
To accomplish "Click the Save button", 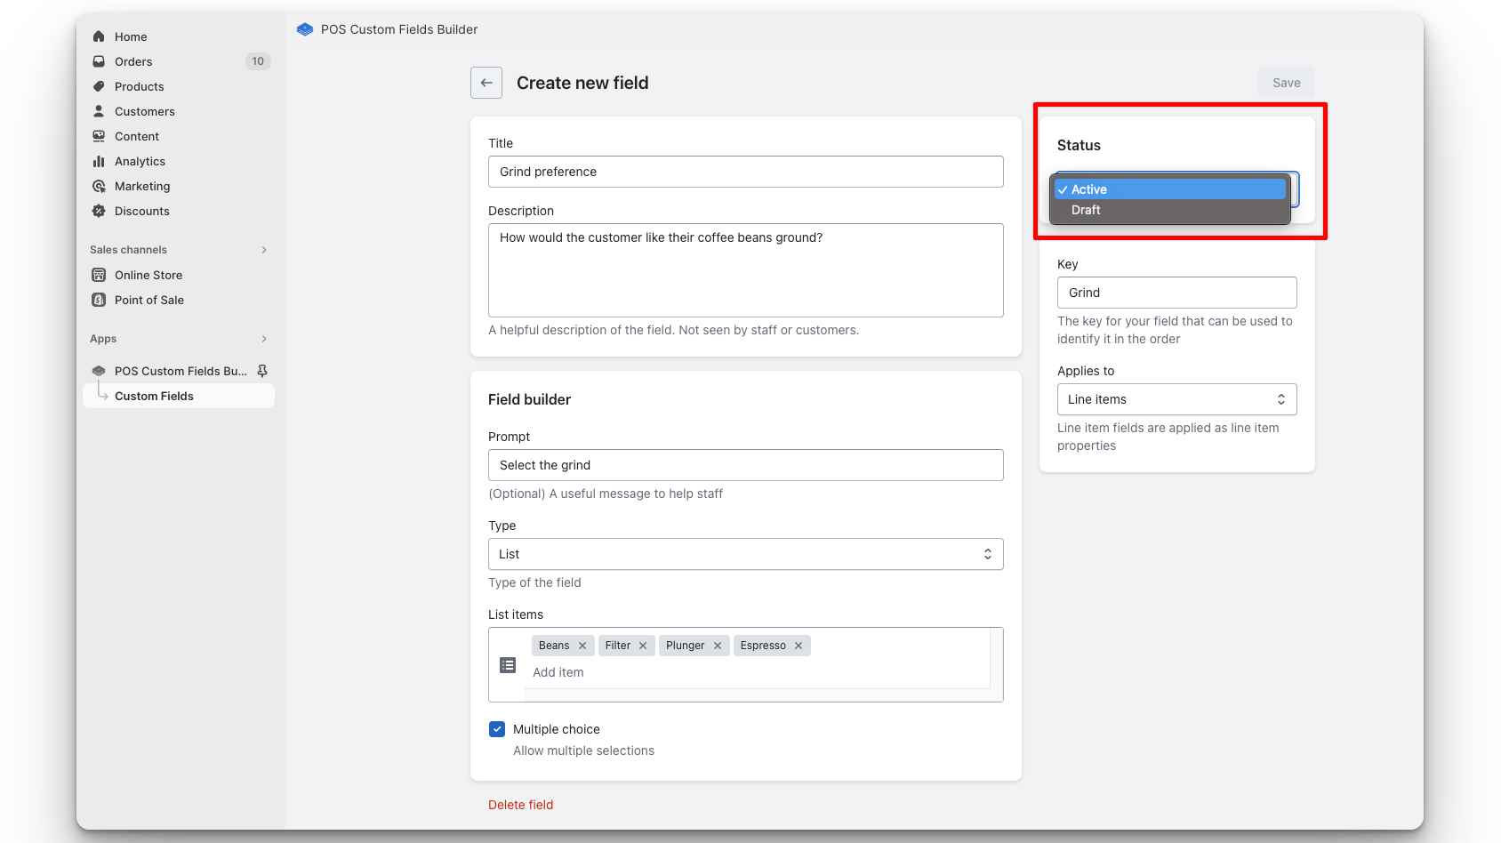I will (1286, 82).
